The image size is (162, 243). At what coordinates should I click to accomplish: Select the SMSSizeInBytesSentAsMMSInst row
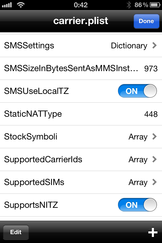pyautogui.click(x=81, y=68)
